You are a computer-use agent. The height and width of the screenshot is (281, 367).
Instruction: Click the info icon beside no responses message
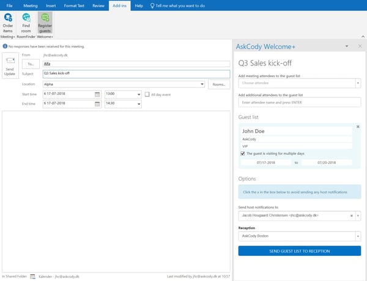(x=5, y=46)
